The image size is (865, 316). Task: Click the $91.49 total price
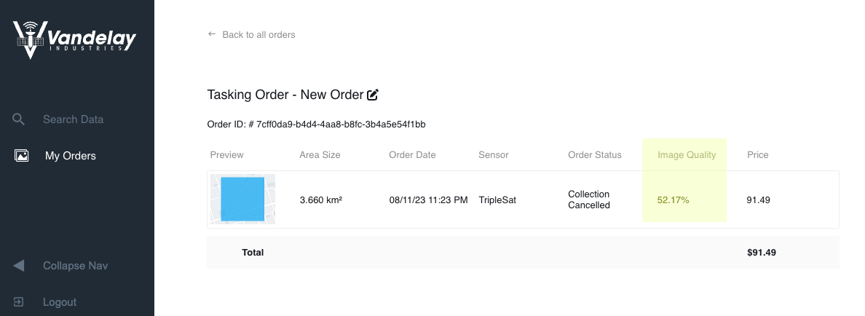coord(762,253)
